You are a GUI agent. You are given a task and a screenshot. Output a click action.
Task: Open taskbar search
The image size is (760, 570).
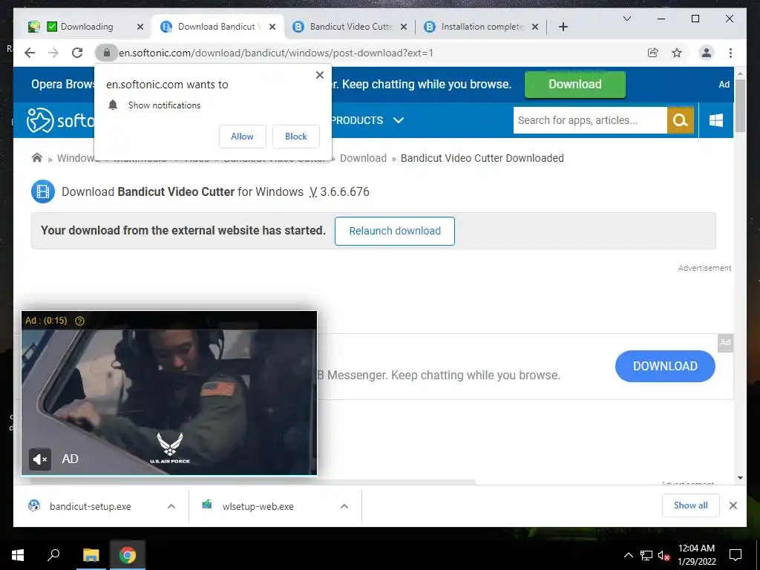53,555
